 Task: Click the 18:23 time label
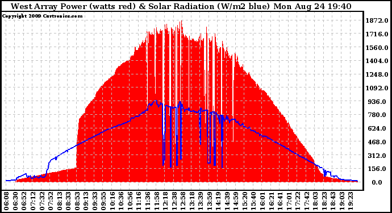click(324, 201)
